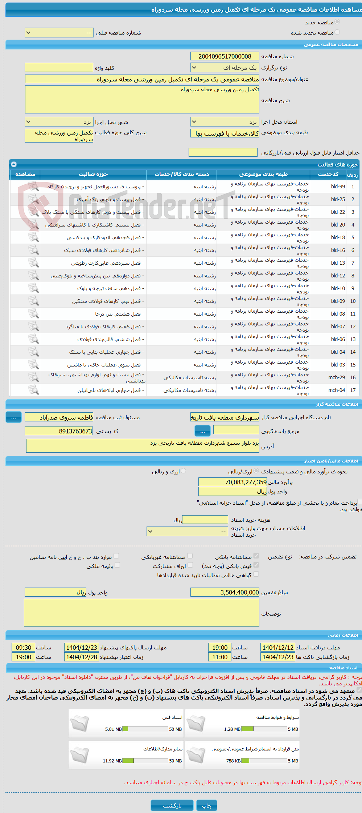Select ارزی و ریالی radio option
The image size is (362, 813).
(x=184, y=471)
